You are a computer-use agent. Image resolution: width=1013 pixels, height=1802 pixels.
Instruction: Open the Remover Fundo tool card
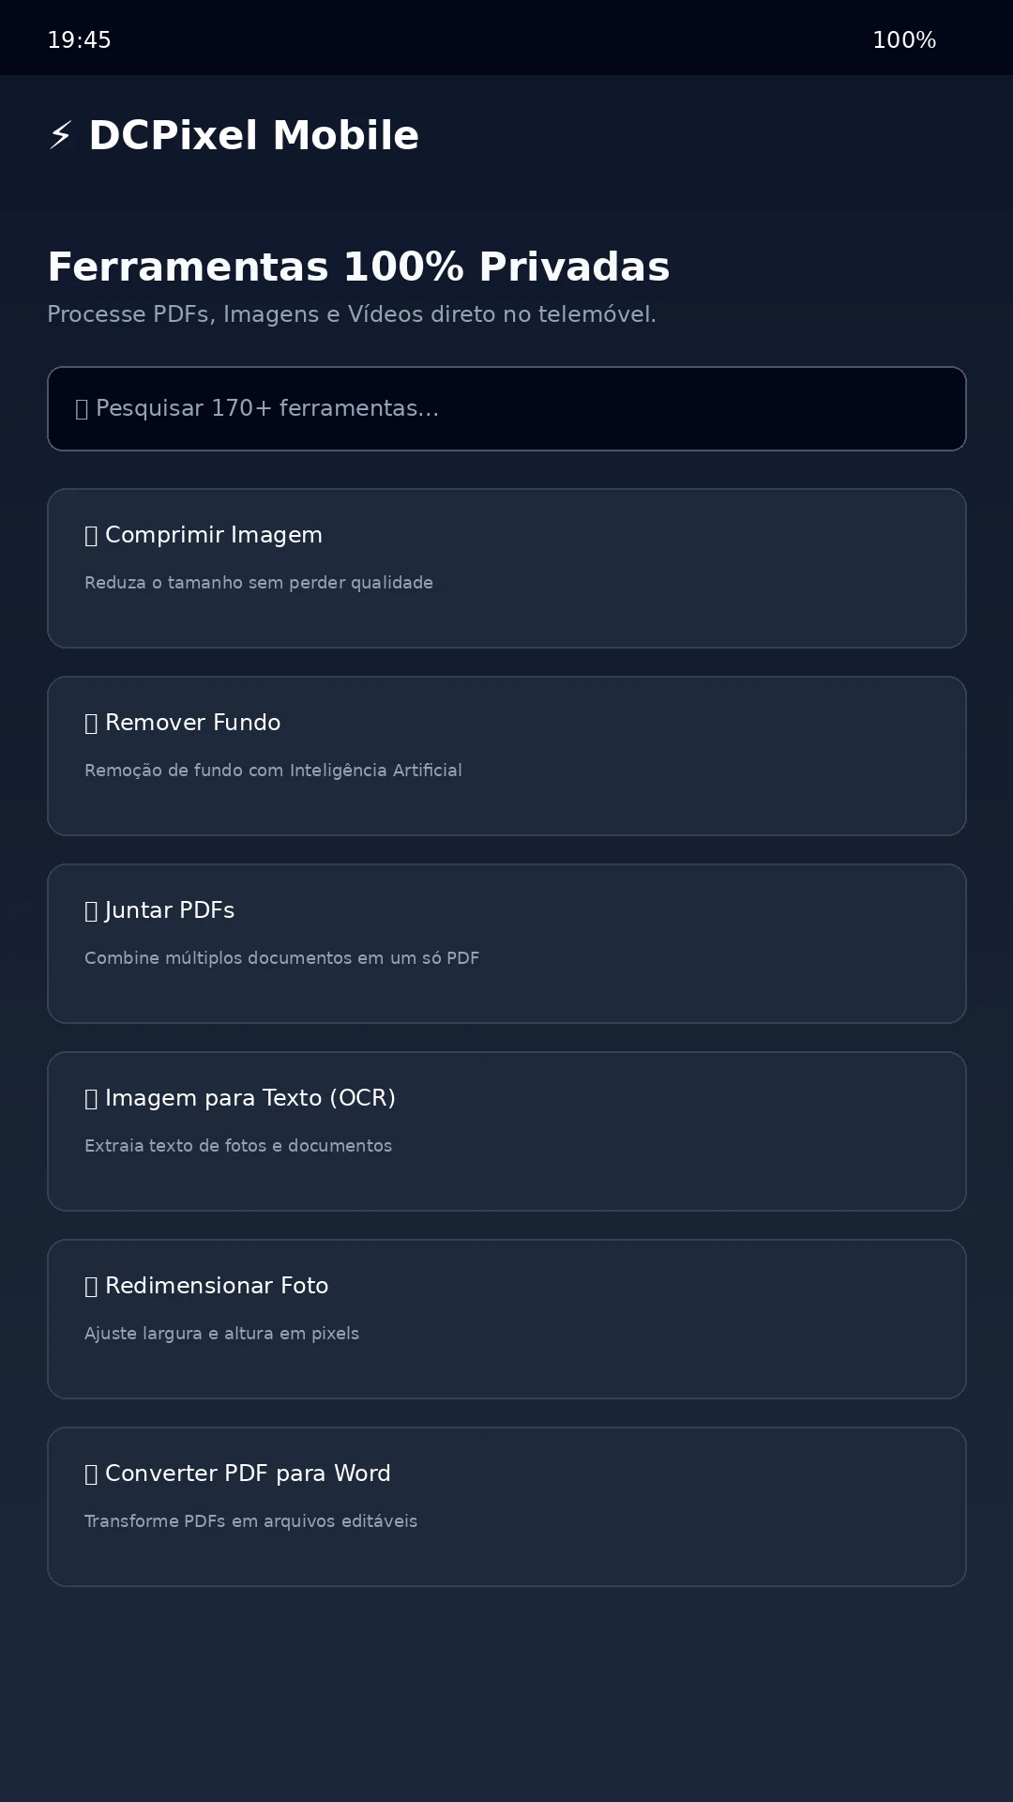(x=506, y=756)
